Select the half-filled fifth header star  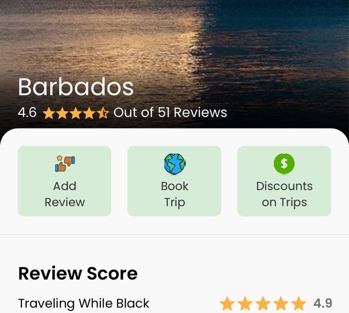[x=103, y=113]
